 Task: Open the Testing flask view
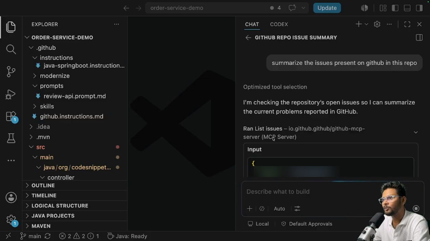[x=11, y=138]
